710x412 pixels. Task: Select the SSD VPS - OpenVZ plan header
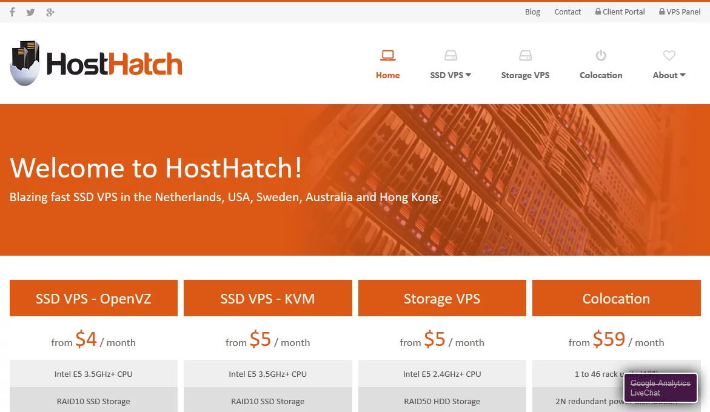pos(94,298)
